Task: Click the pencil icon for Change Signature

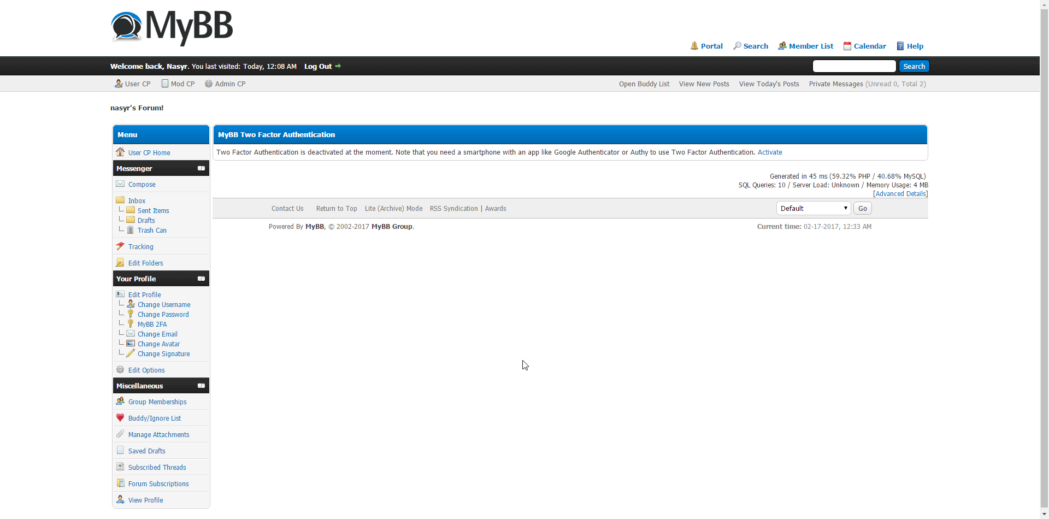Action: [x=131, y=353]
